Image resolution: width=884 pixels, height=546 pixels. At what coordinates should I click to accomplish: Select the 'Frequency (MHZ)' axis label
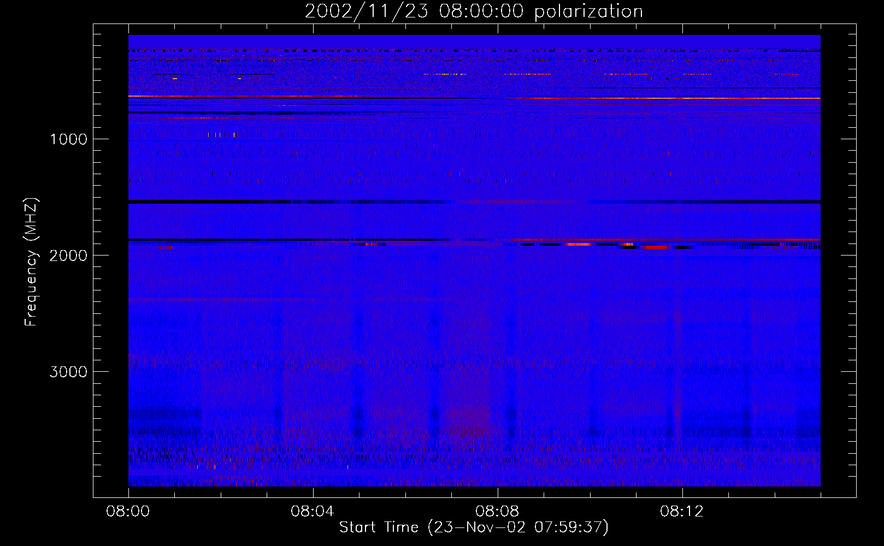point(31,262)
